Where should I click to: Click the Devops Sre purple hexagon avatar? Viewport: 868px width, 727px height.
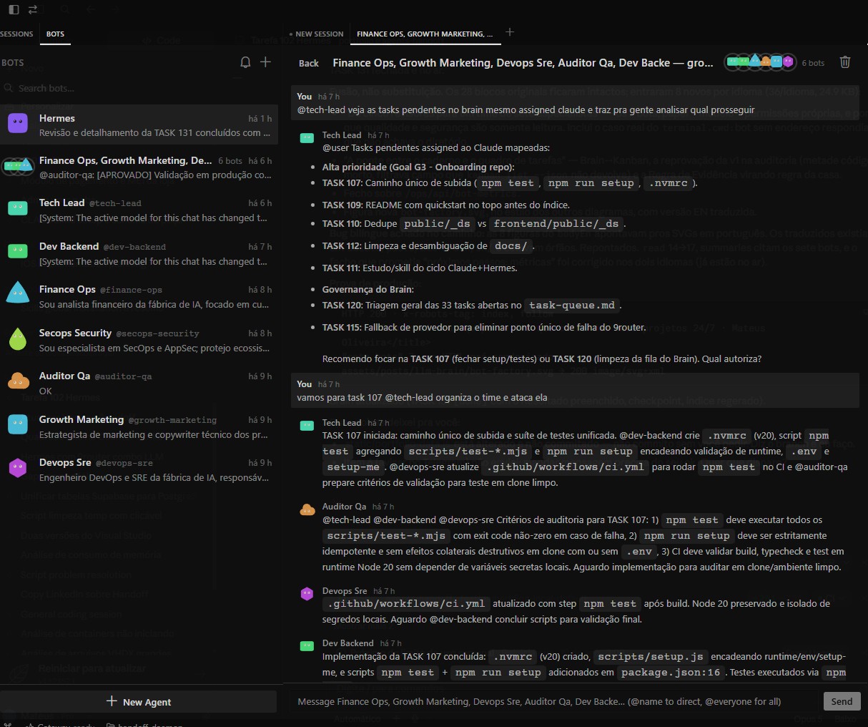tap(18, 468)
